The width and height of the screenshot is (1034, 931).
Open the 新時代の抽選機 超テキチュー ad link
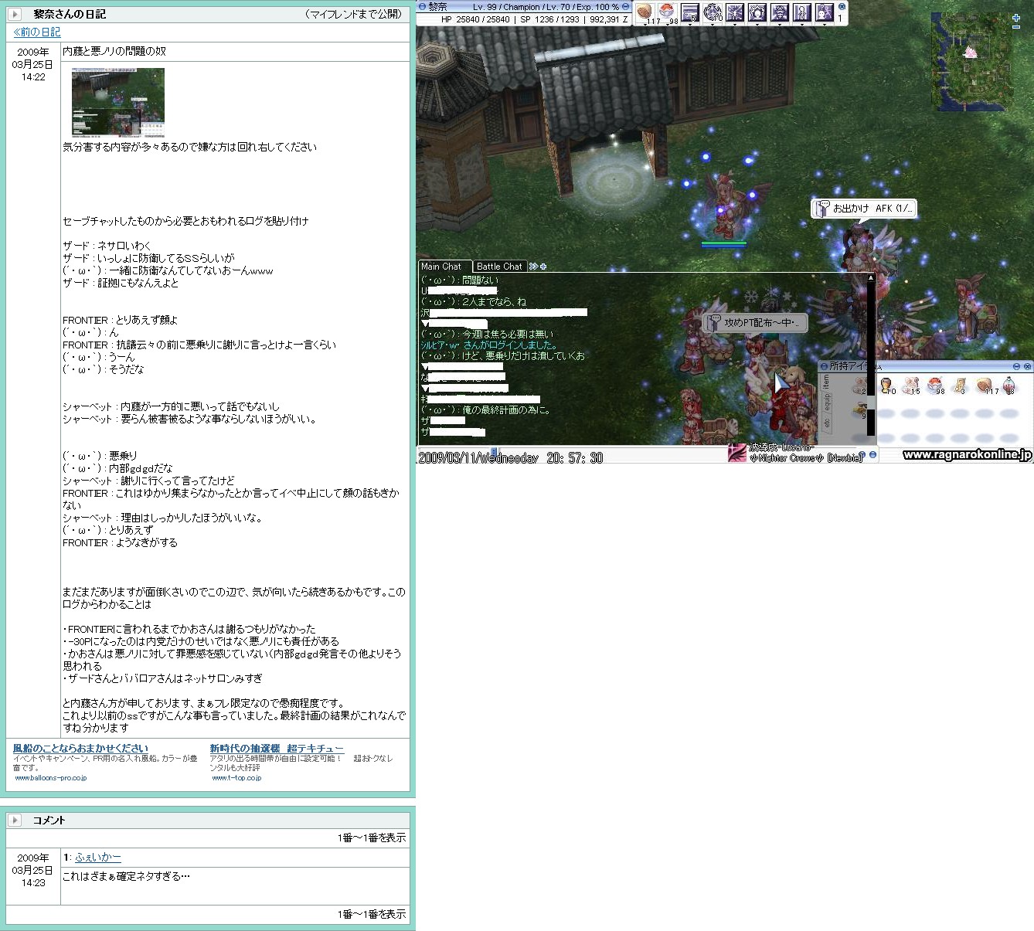(277, 748)
